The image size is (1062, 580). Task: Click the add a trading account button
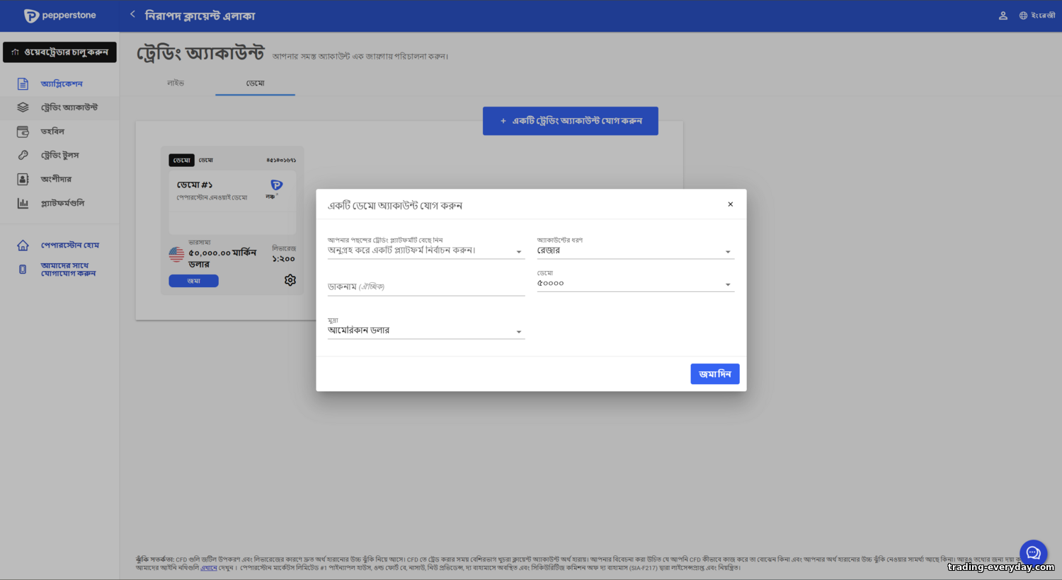click(571, 121)
